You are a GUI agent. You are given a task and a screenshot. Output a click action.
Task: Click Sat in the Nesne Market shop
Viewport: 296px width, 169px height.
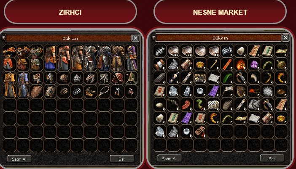coord(272,158)
